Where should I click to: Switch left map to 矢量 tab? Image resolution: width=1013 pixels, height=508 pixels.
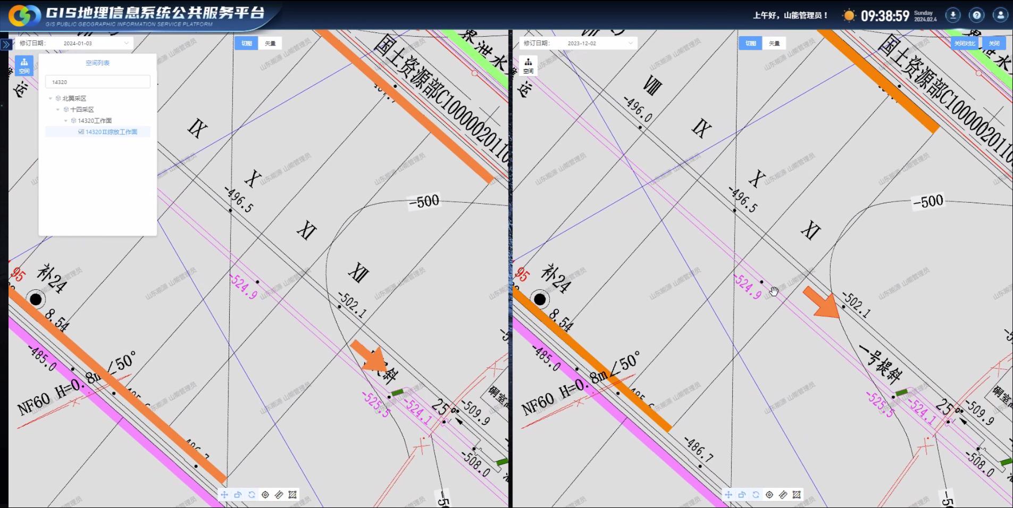(x=270, y=43)
